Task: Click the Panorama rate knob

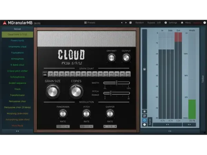Action: point(63,114)
